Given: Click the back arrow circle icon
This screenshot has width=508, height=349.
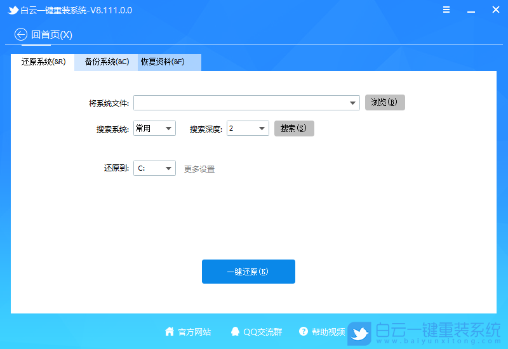Looking at the screenshot, I should tap(21, 34).
